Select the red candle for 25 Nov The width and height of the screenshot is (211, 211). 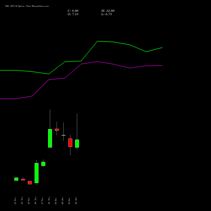pos(30,183)
